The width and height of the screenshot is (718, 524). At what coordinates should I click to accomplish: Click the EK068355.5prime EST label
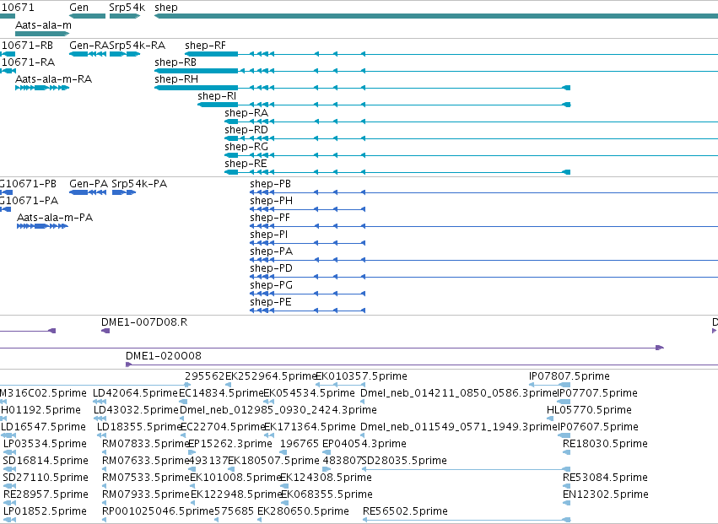pyautogui.click(x=327, y=494)
